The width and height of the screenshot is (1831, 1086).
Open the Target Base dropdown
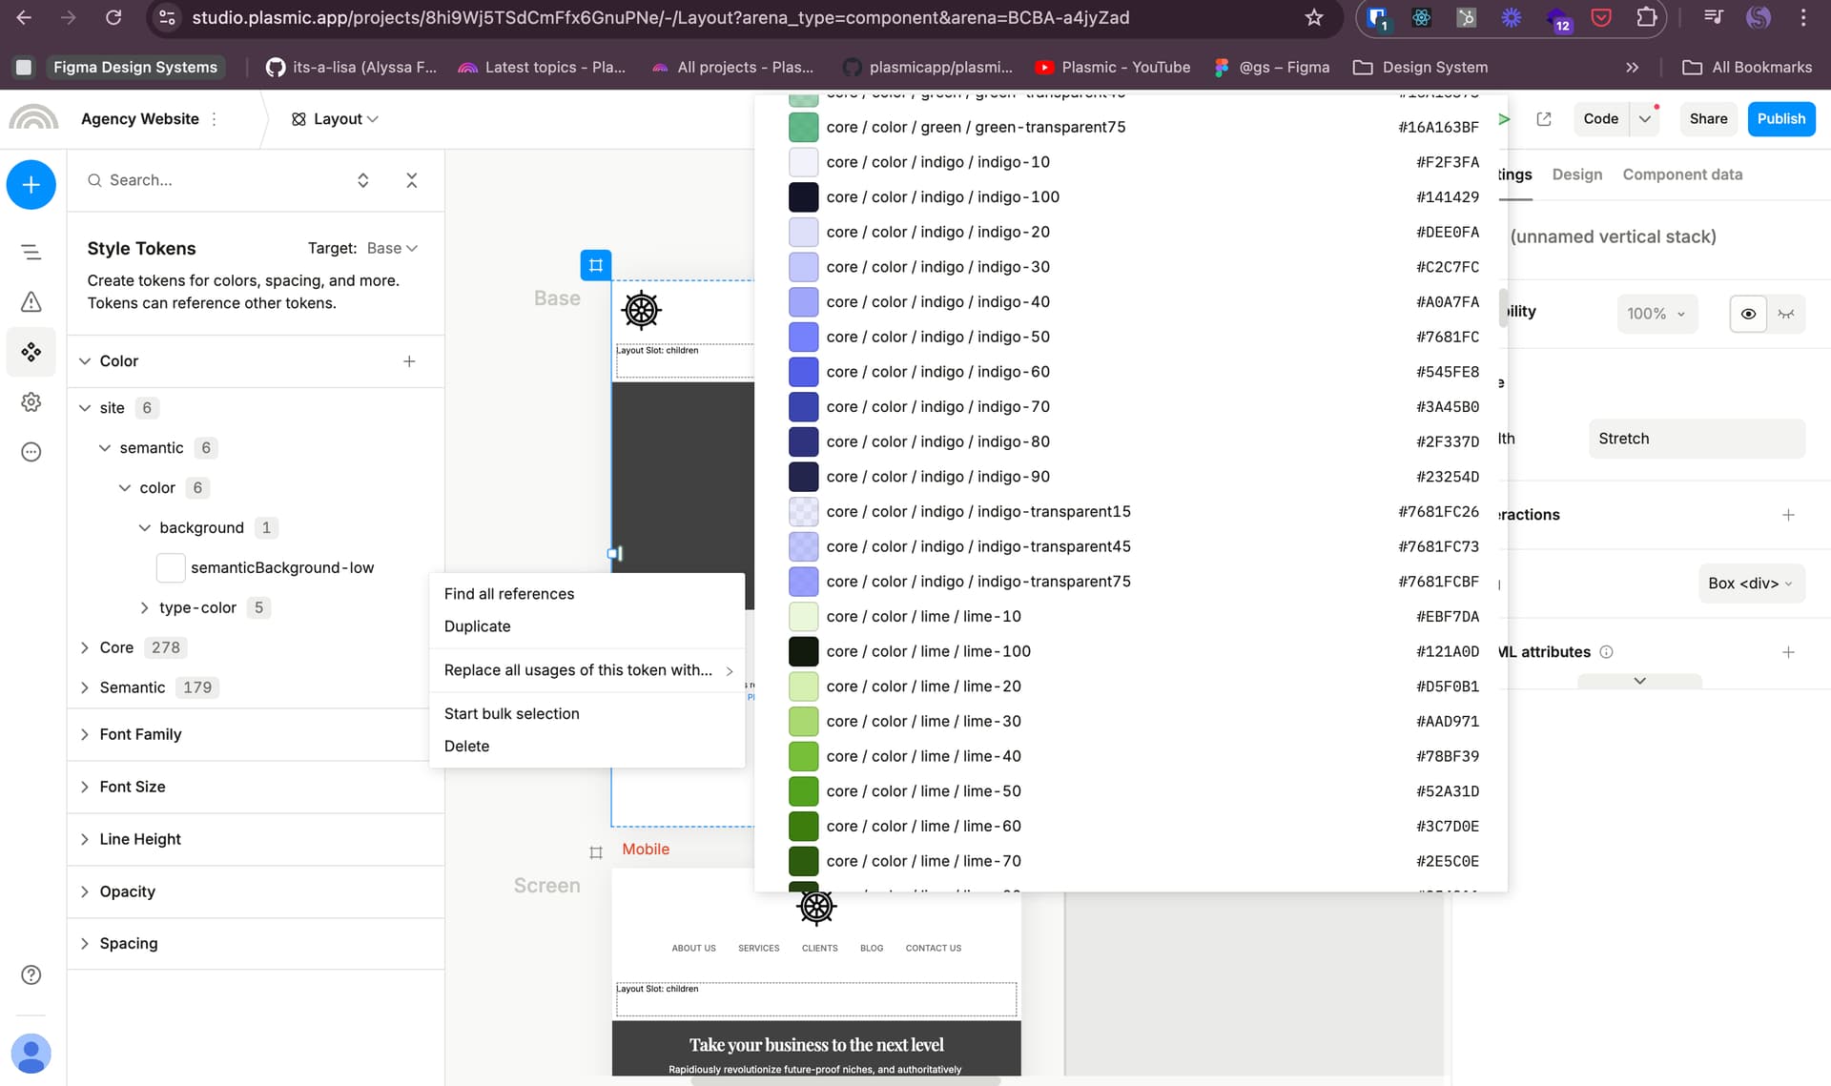392,248
